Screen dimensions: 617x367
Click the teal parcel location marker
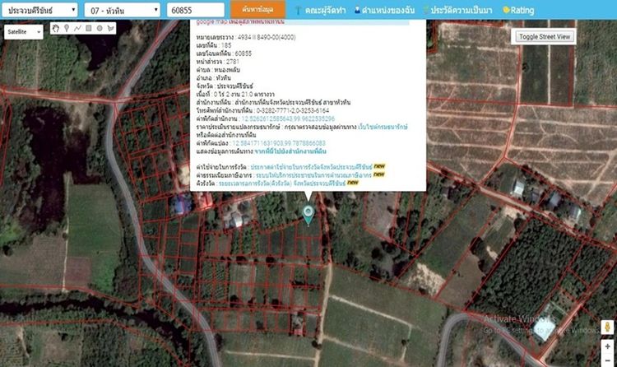(308, 215)
